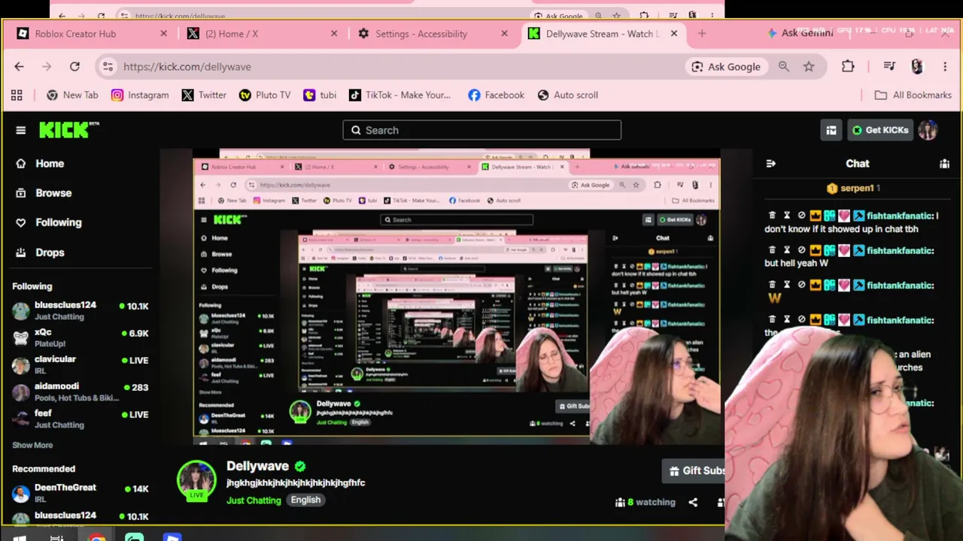Open the New Tab bookmark

72,95
